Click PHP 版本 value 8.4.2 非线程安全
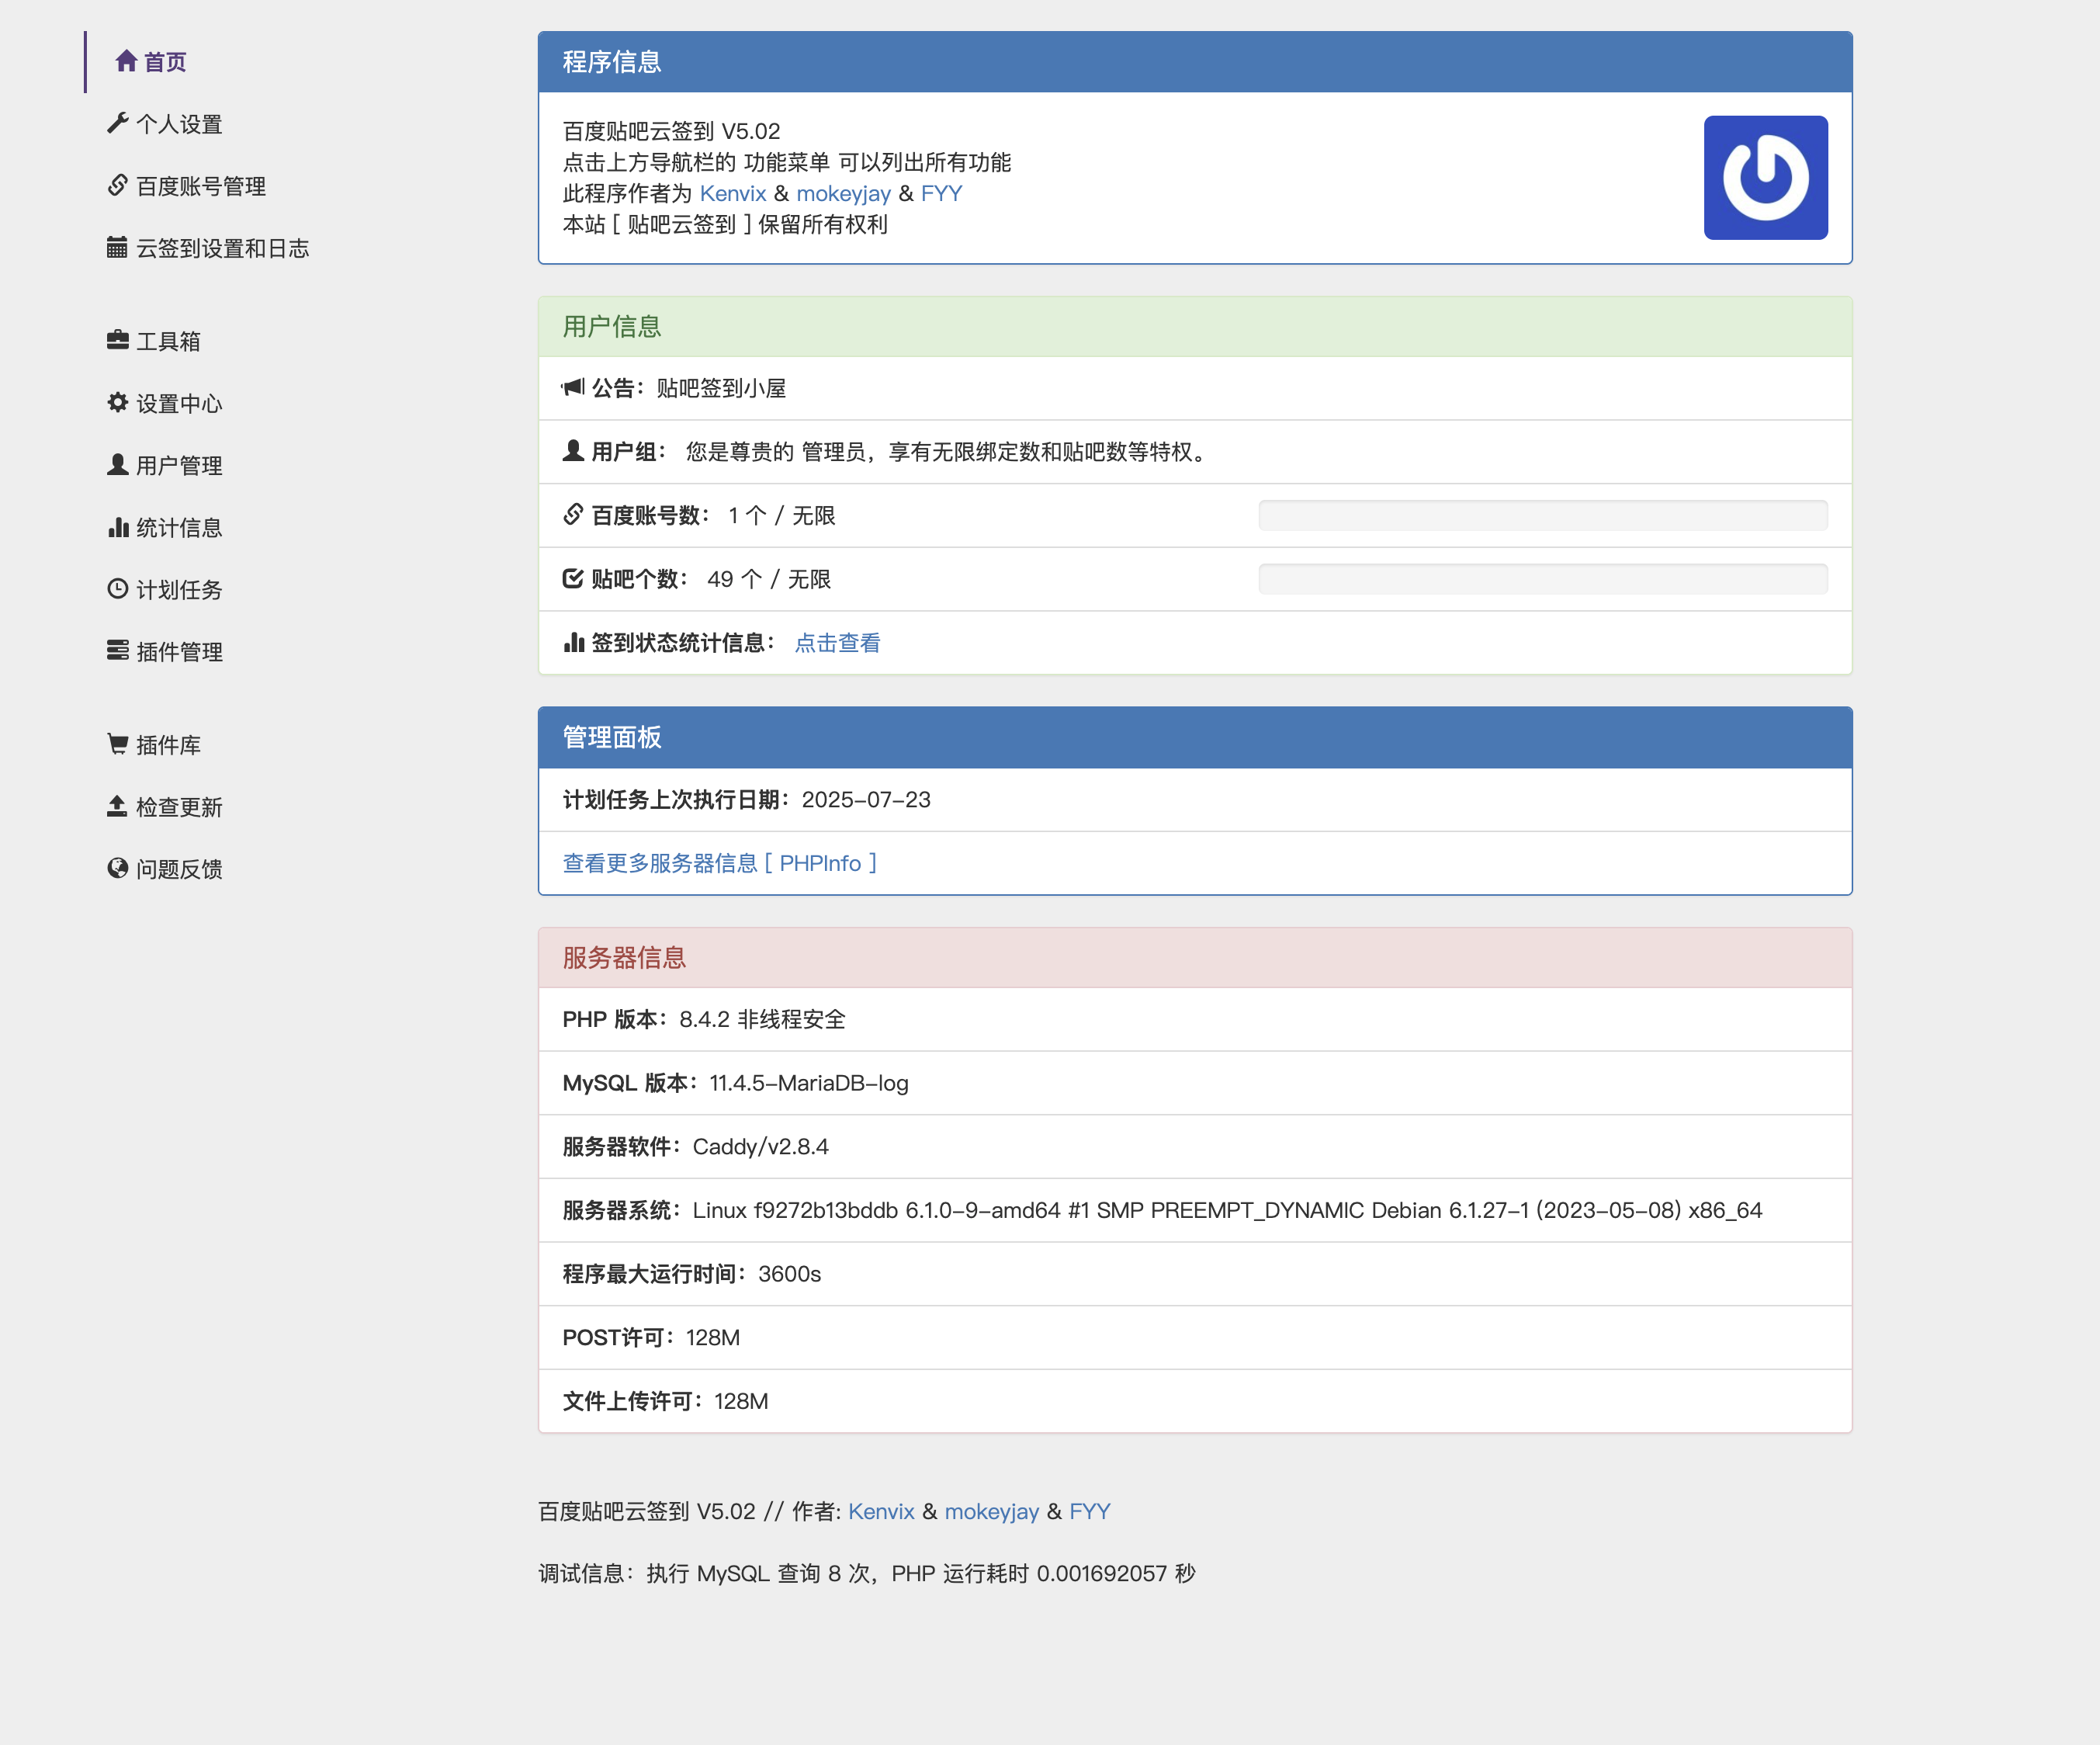 point(763,1019)
